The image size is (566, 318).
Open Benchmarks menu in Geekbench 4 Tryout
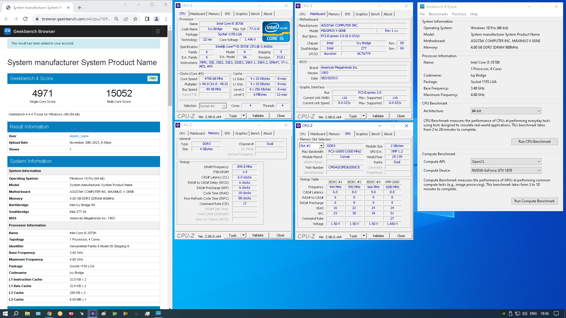tap(438, 14)
